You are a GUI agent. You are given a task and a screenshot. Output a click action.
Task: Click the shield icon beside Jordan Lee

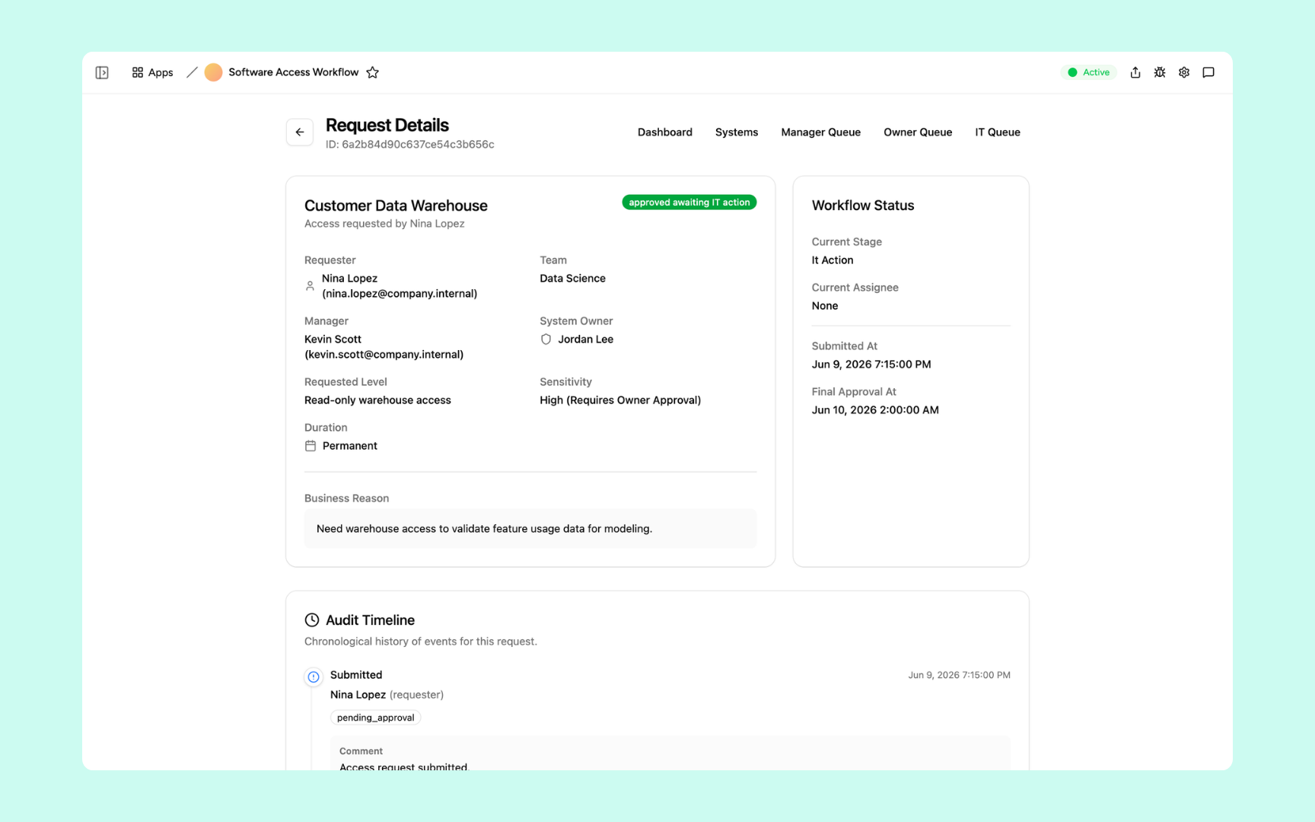click(546, 339)
